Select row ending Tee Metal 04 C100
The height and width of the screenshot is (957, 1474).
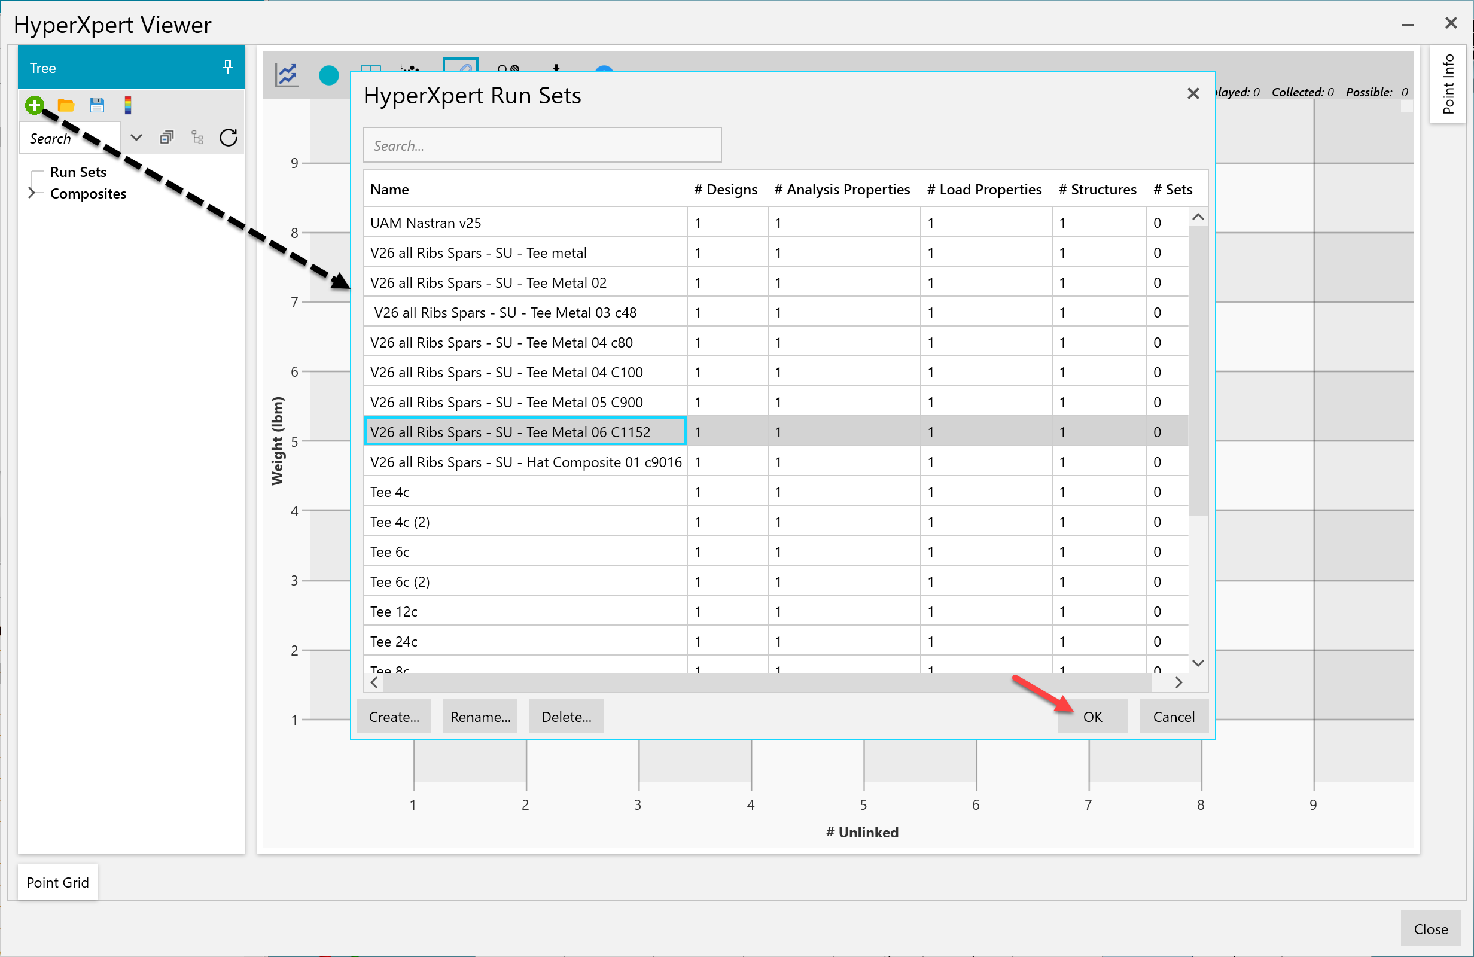coord(776,372)
